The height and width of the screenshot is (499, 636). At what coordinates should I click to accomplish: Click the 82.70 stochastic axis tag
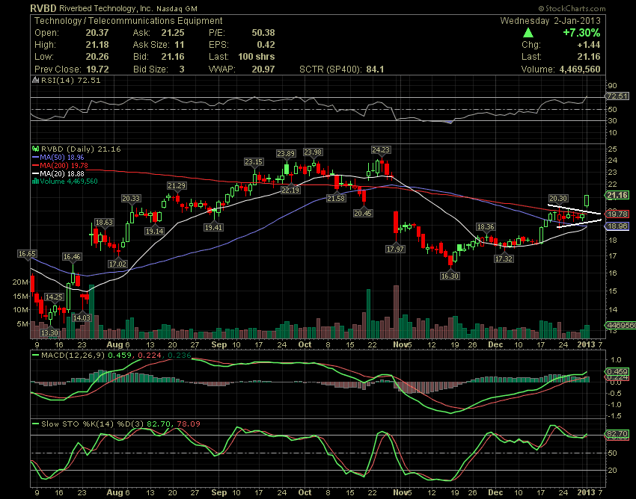(x=617, y=434)
